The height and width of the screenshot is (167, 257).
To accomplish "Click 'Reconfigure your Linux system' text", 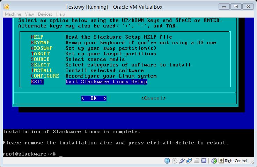I will tap(111, 76).
